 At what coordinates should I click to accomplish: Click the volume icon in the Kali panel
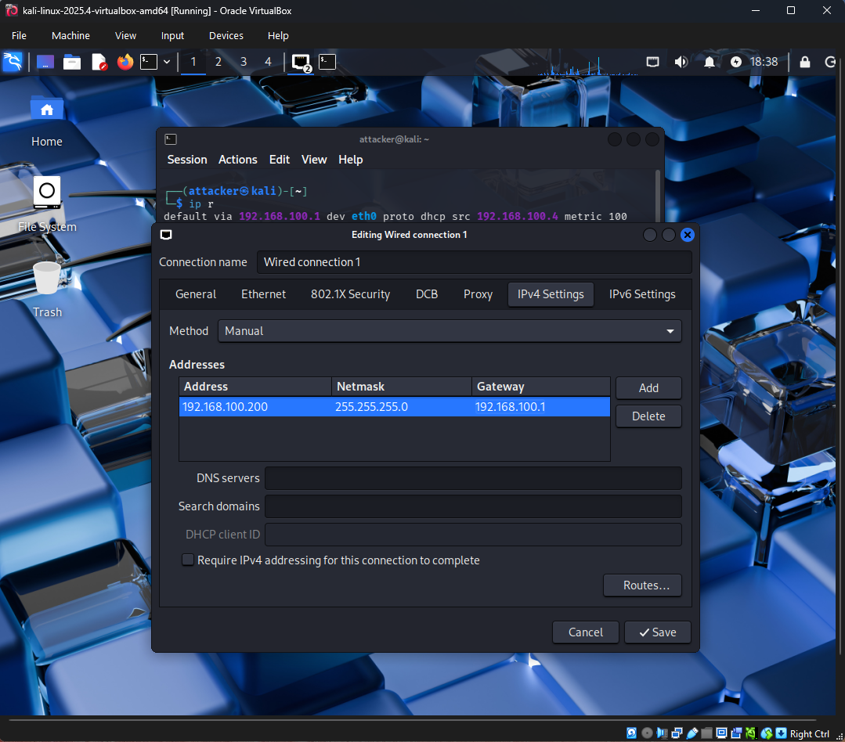pyautogui.click(x=681, y=62)
